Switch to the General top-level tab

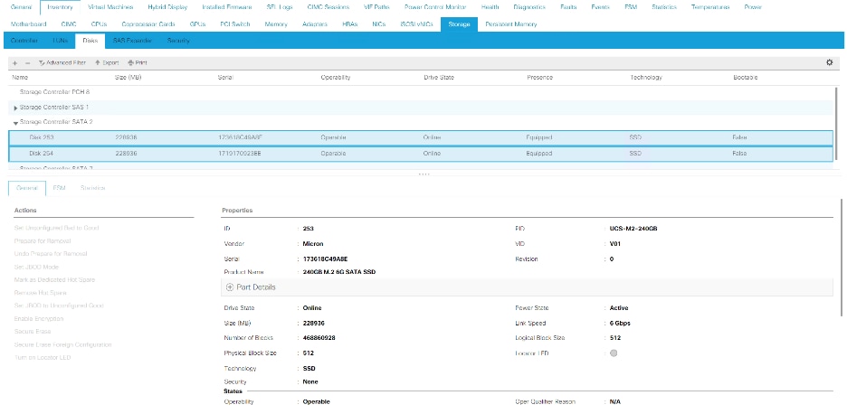click(x=21, y=7)
